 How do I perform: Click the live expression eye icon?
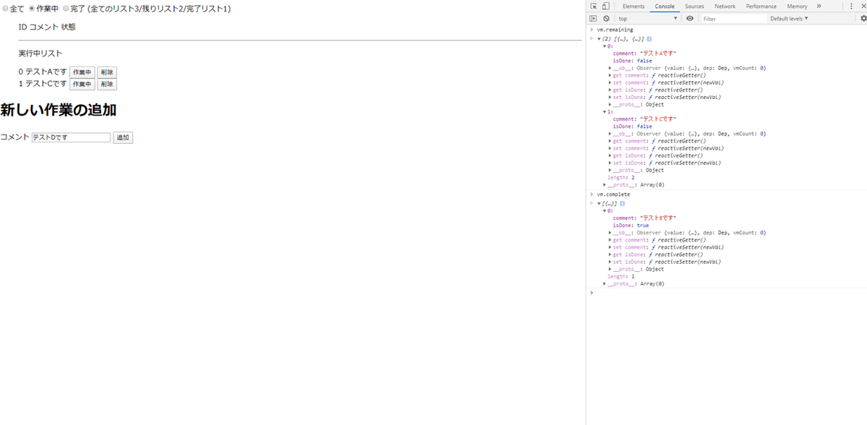click(690, 18)
